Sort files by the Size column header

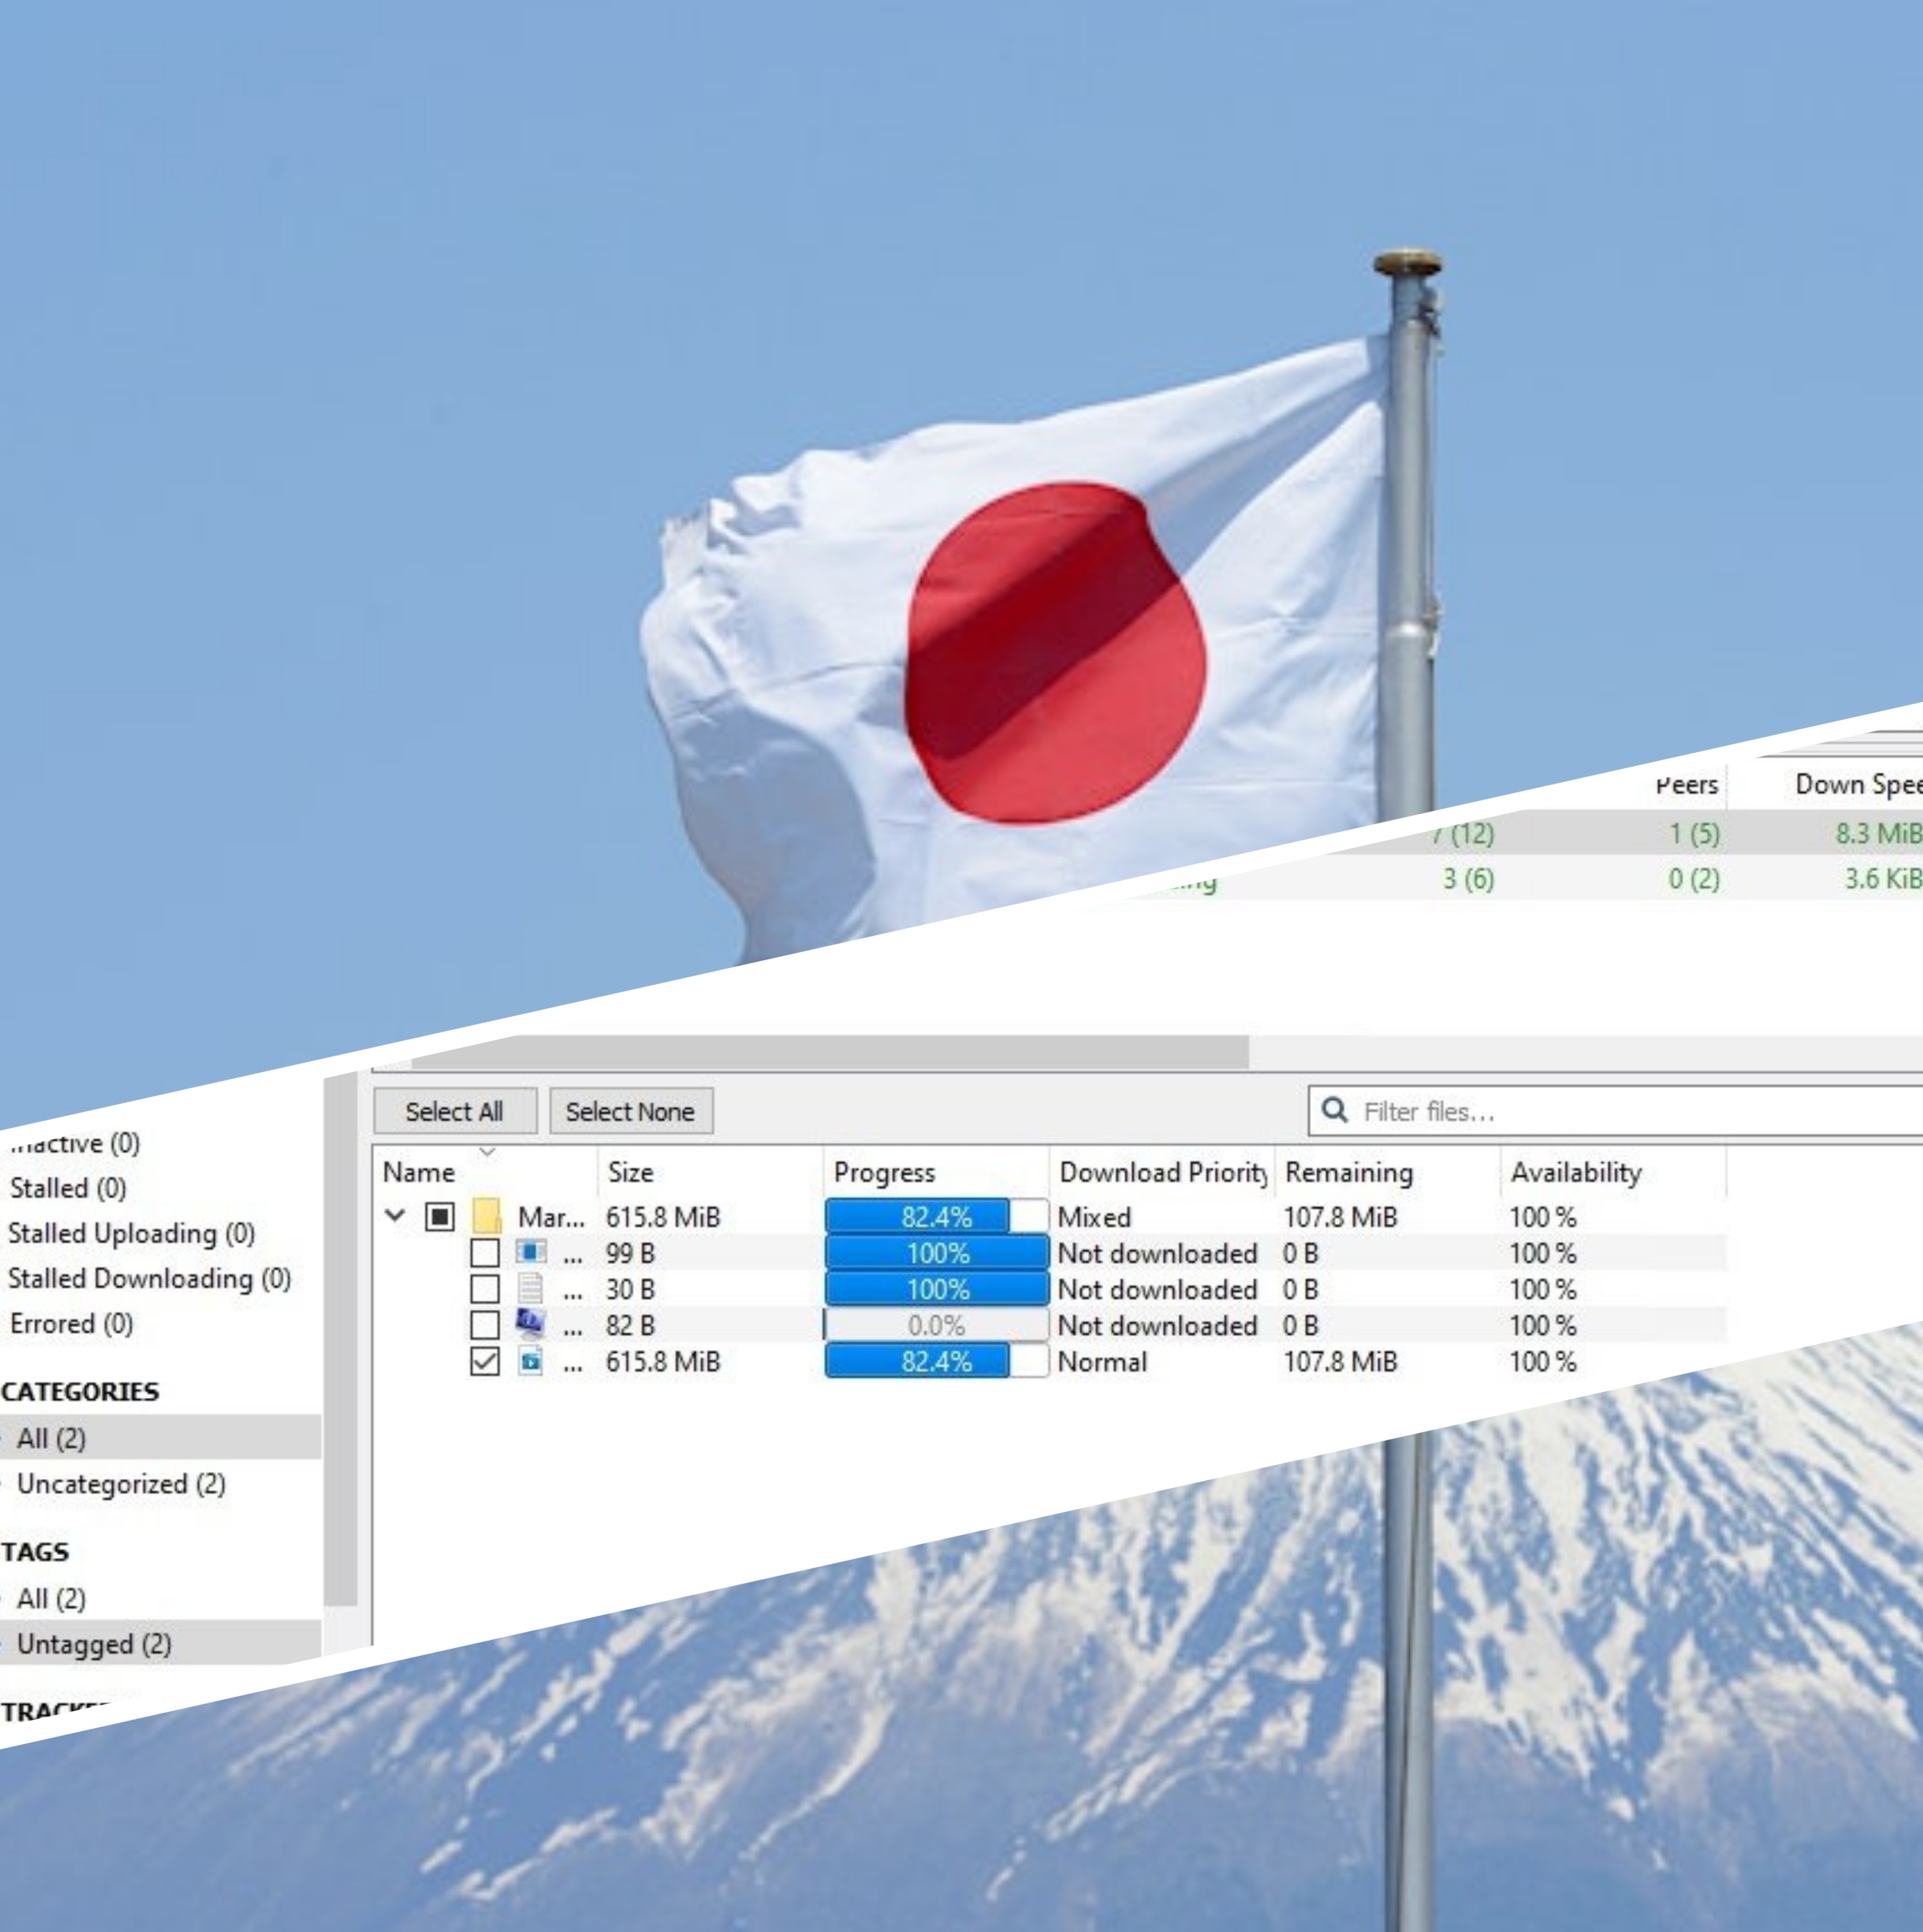631,1172
